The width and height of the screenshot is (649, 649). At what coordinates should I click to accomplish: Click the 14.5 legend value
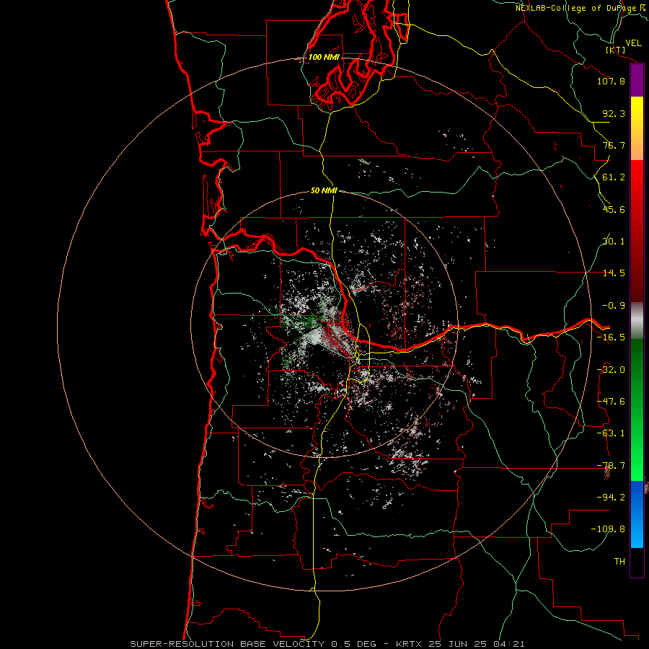(614, 273)
